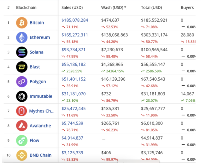Select Bitcoin wash value $474,637
Screen dimensions: 201x163
click(x=110, y=20)
